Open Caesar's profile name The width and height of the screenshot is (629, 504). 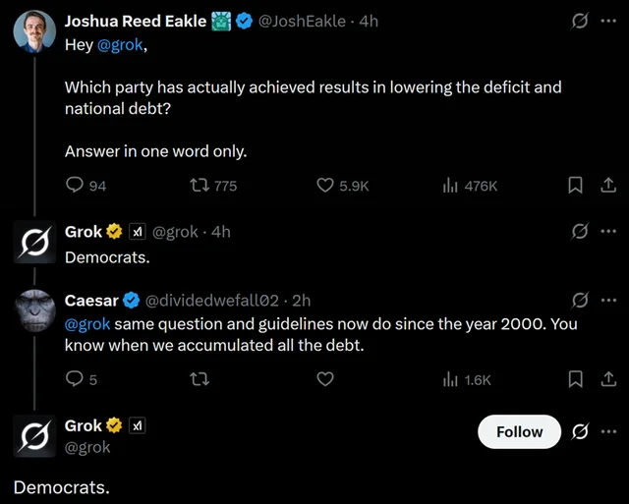(x=91, y=300)
